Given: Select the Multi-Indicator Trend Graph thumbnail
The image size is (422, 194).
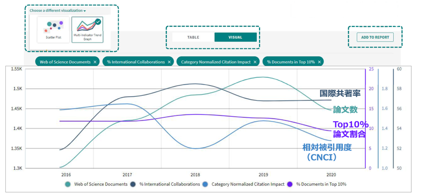Looking at the screenshot, I should 87,30.
